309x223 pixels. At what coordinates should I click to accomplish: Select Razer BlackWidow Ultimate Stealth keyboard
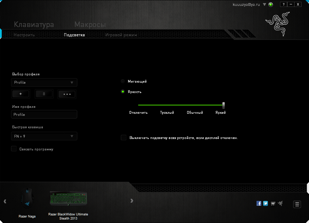[68, 205]
